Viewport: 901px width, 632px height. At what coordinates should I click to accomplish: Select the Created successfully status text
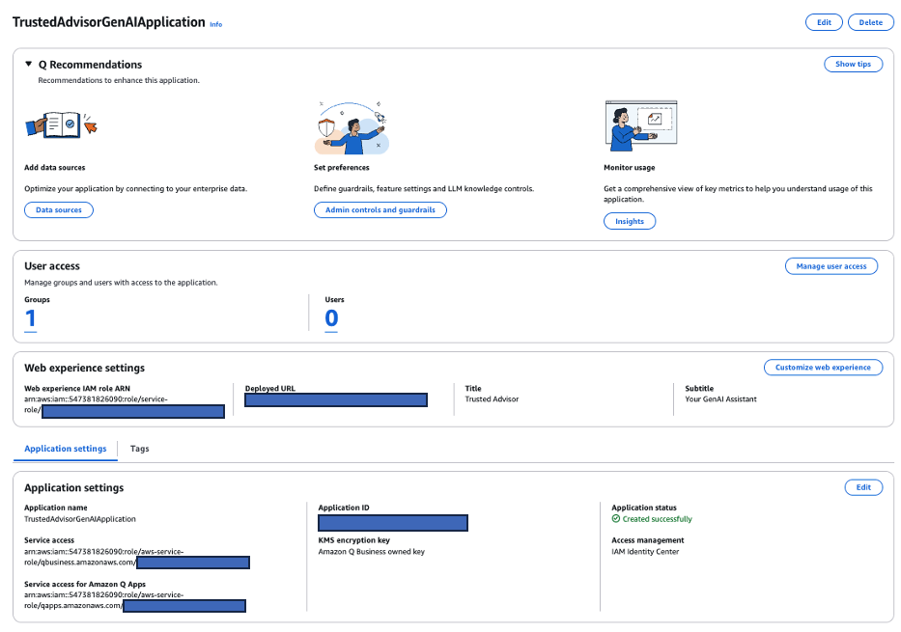pos(658,519)
